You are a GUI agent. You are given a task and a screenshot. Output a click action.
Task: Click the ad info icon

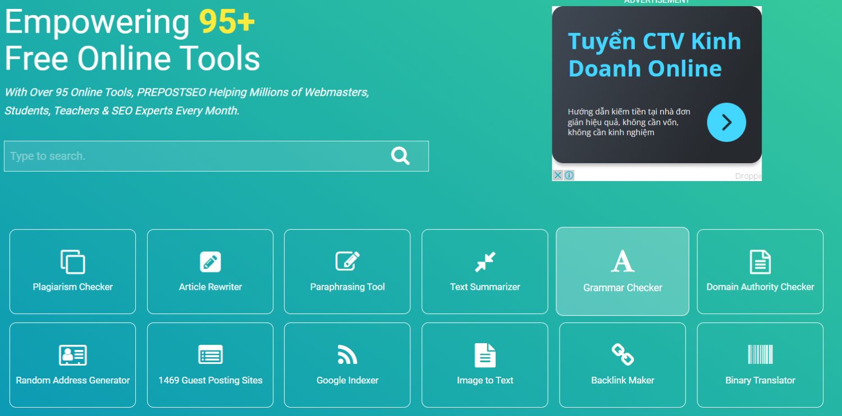pyautogui.click(x=569, y=175)
